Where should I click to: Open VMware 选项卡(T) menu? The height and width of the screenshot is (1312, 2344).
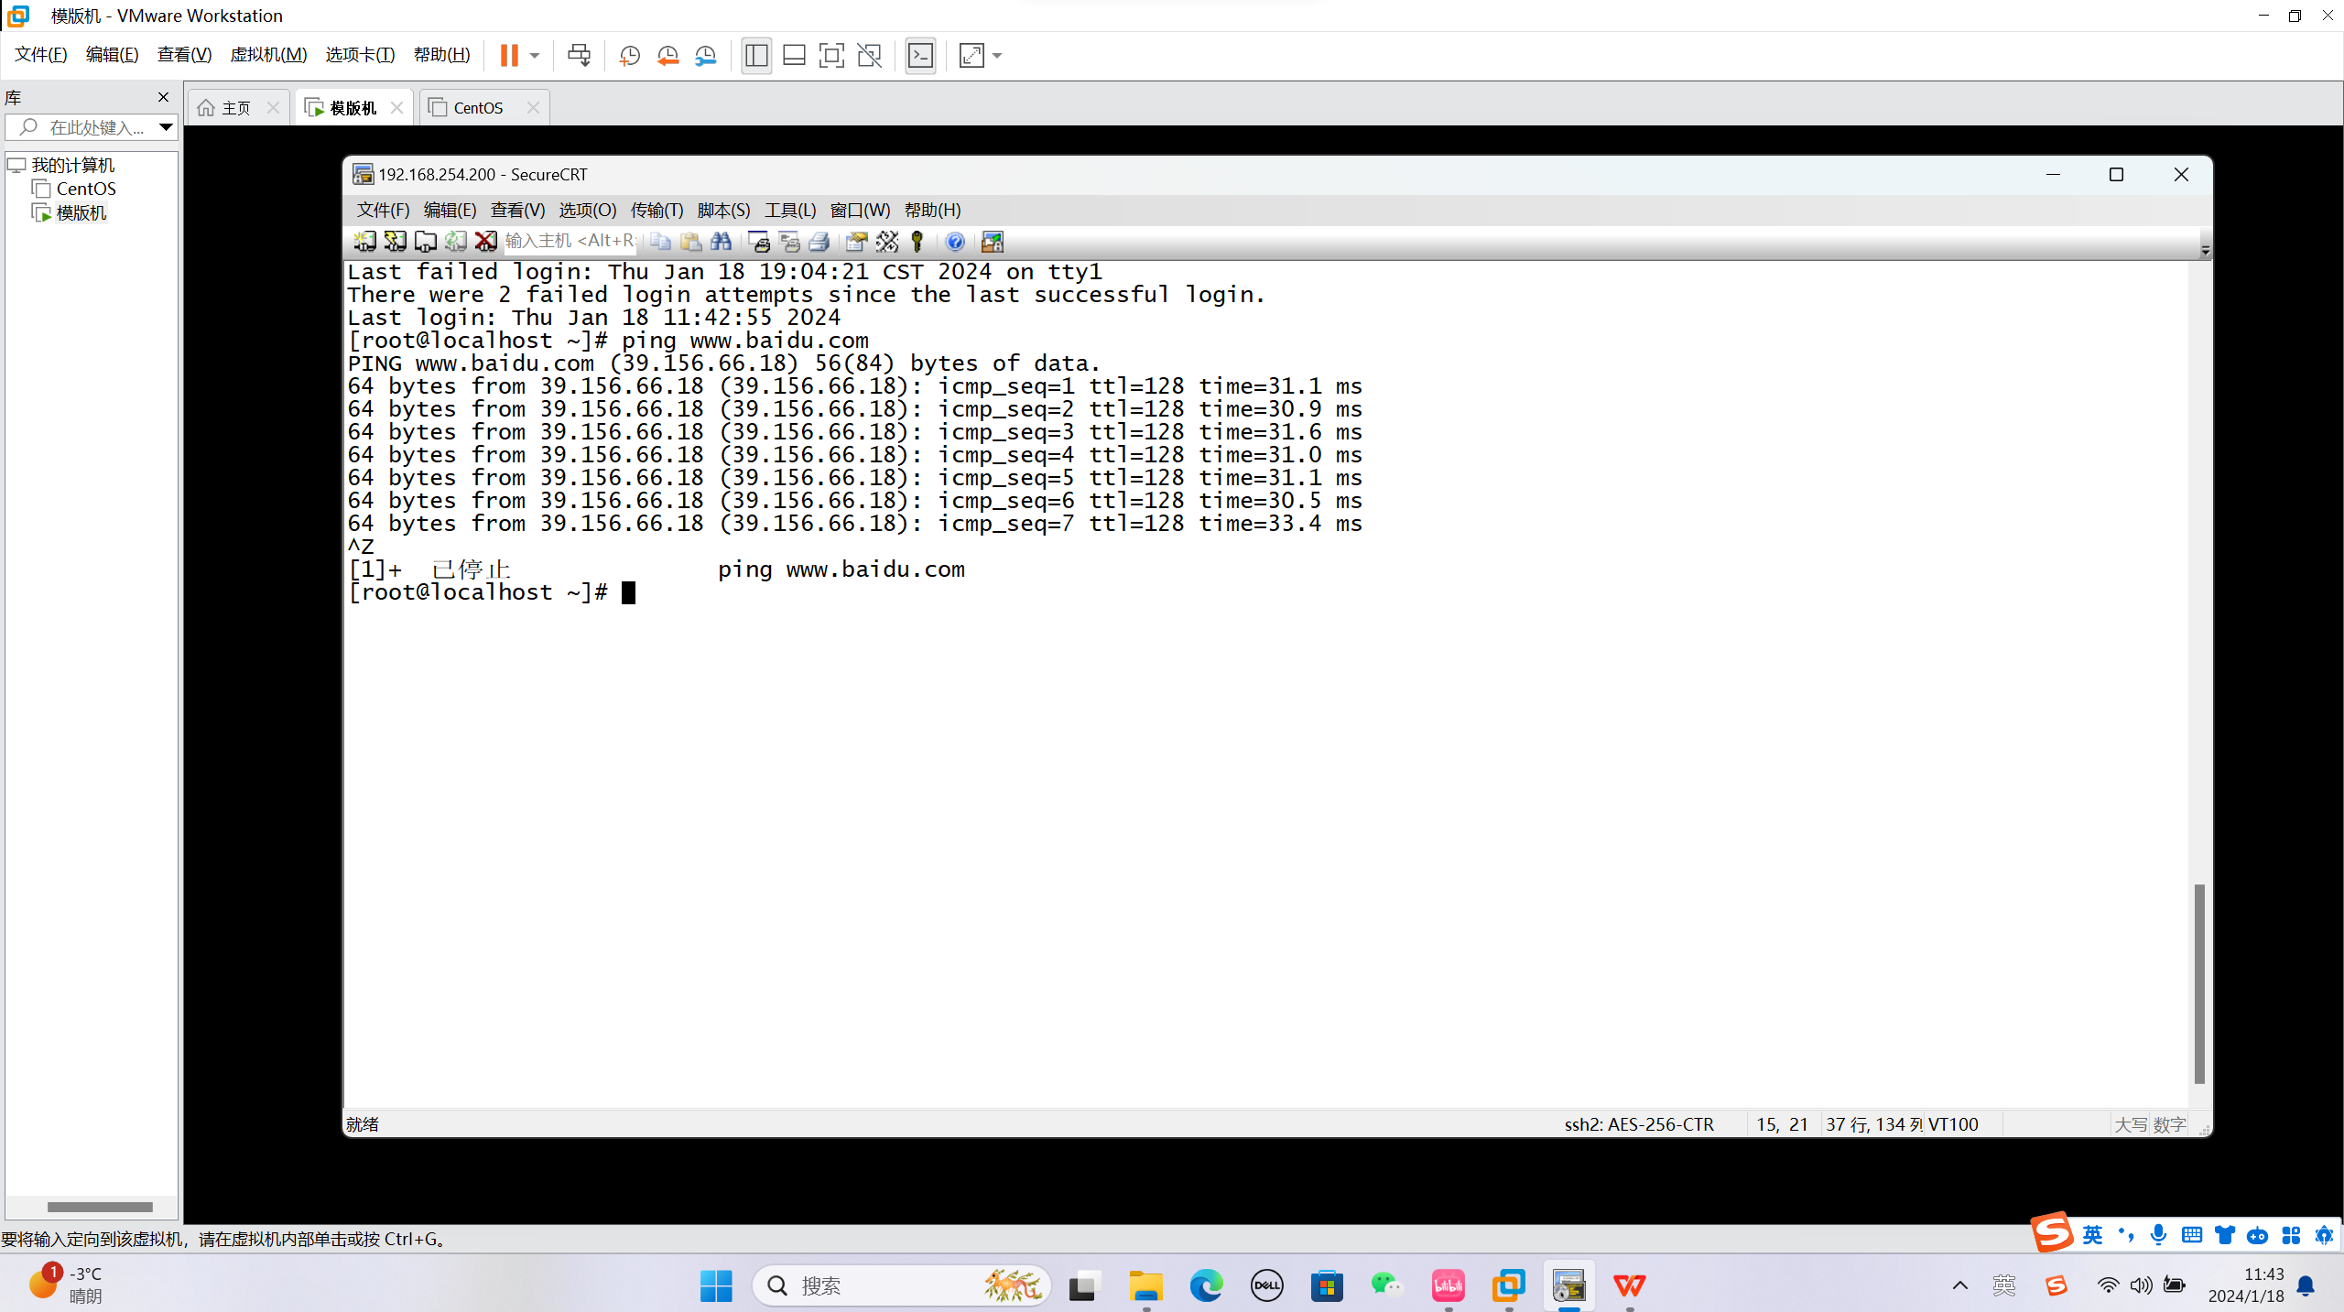pos(360,55)
